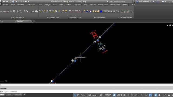Insert a CTO block from Inserir Blocos
Image resolution: width=173 pixels, height=97 pixels.
pyautogui.click(x=53, y=11)
